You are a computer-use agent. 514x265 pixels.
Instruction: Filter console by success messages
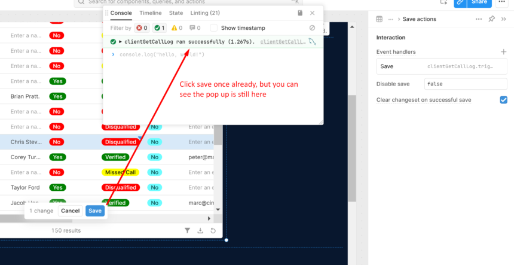[x=160, y=28]
